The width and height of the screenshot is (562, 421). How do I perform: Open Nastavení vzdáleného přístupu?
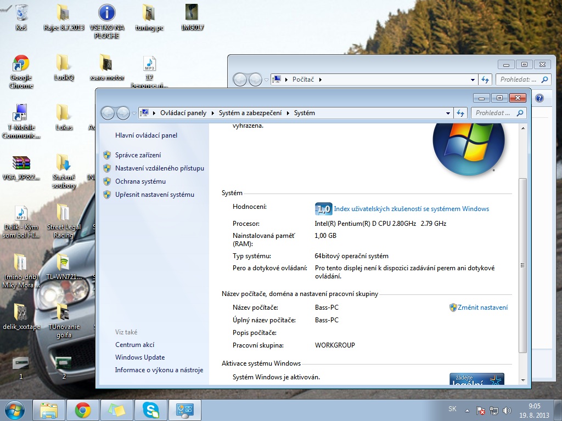point(159,168)
